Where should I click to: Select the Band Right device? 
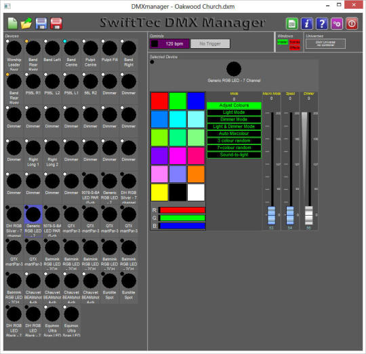[x=129, y=55]
